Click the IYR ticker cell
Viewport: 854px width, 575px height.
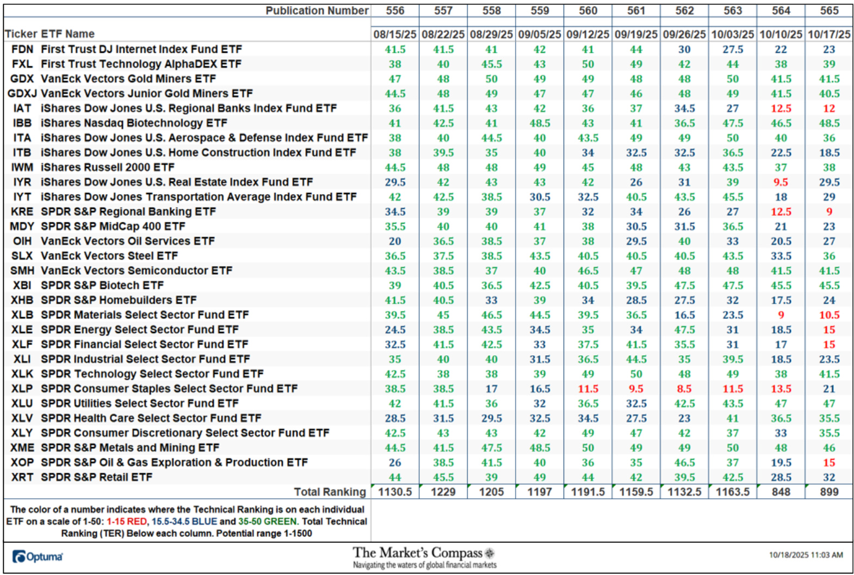[x=22, y=182]
